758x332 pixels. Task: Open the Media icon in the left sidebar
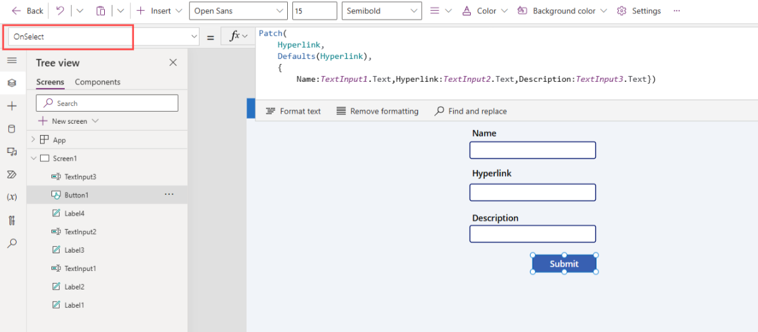(x=11, y=152)
